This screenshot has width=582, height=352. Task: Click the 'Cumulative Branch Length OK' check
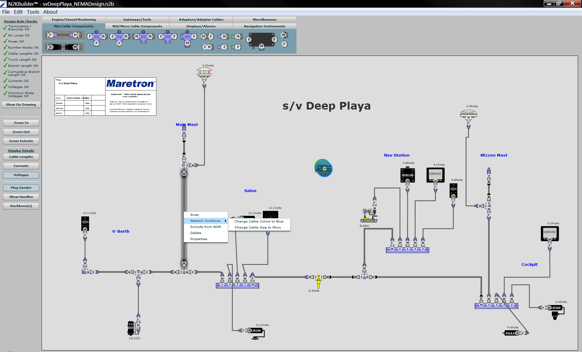click(22, 73)
